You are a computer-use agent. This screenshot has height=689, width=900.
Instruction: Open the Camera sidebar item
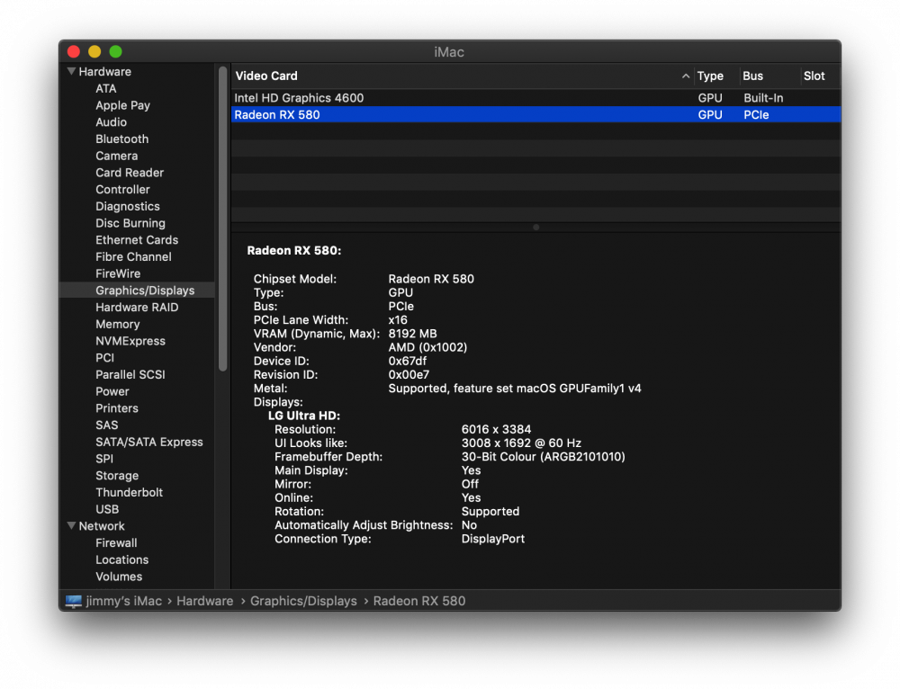coord(116,156)
